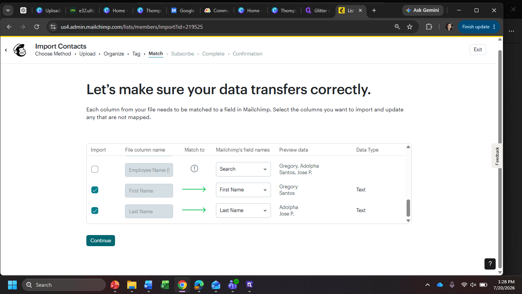Click the browser address bar URL
The image size is (522, 294).
pos(132,27)
